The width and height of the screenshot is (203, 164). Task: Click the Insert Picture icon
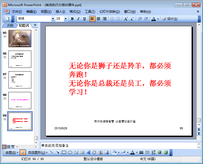(107, 152)
